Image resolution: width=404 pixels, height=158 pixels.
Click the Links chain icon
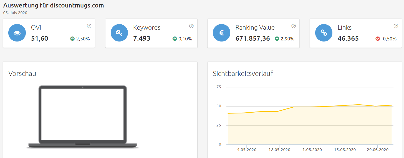click(x=324, y=33)
